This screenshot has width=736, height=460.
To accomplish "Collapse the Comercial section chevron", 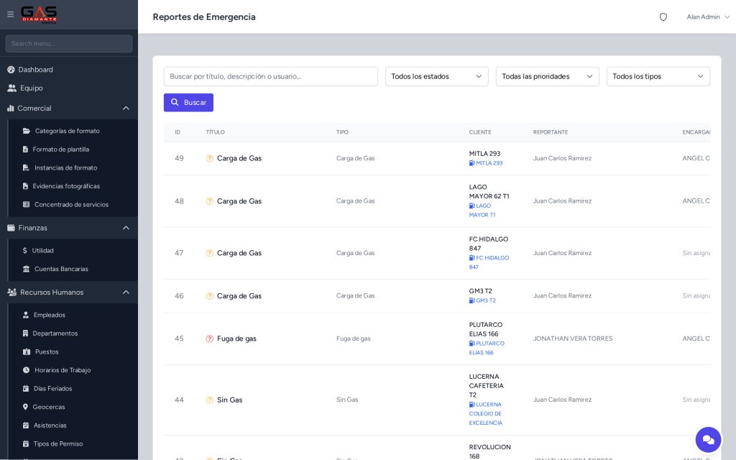I will point(126,108).
